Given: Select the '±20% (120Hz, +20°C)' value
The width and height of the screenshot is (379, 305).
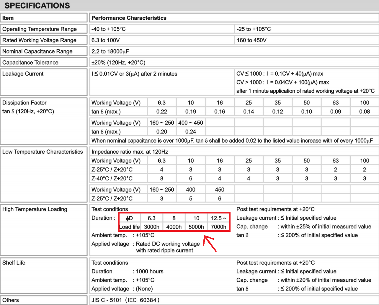Looking at the screenshot, I should [x=118, y=63].
